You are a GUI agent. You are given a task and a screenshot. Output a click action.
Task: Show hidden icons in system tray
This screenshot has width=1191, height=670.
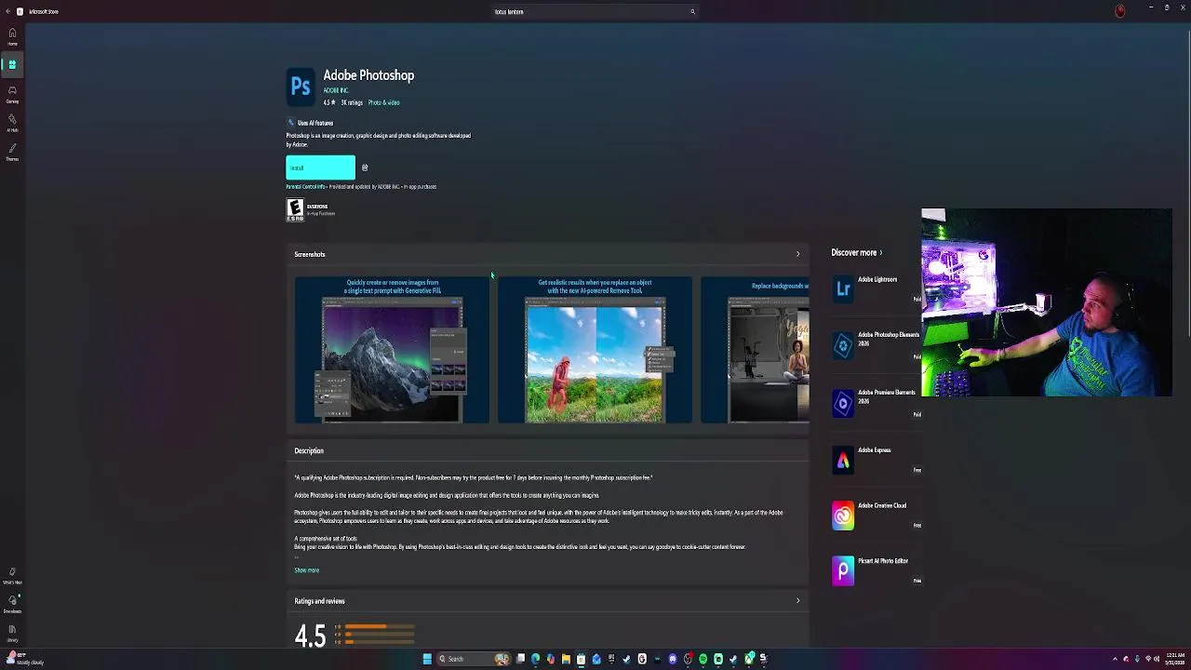coord(1115,659)
